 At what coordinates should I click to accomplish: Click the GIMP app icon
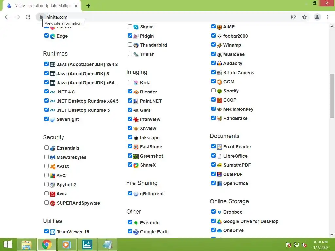pyautogui.click(x=136, y=110)
